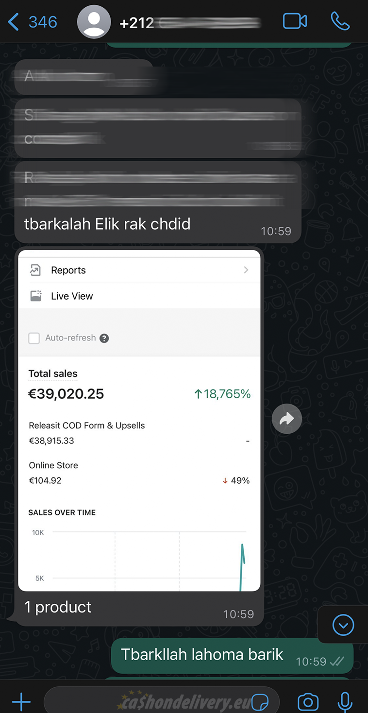Image resolution: width=368 pixels, height=713 pixels.
Task: Open Auto-refresh help question mark
Action: click(x=104, y=338)
